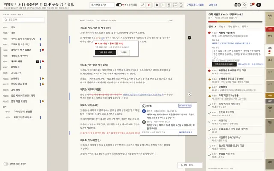Screen dimensions: 274x171
Task: Click the black 기준 문언으로 되돌리기 button
Action: pyautogui.click(x=224, y=64)
